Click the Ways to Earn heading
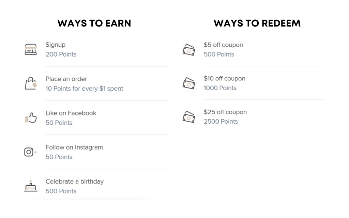The image size is (349, 218). click(94, 23)
